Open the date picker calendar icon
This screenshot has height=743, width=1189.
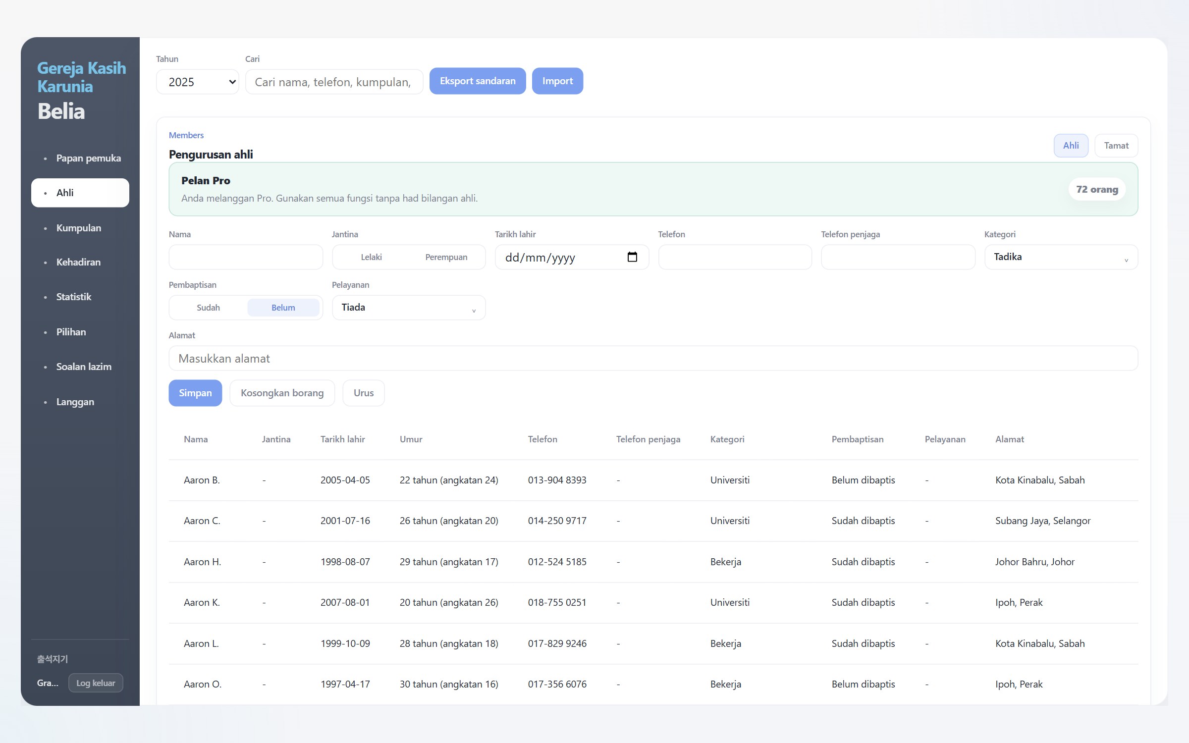[x=632, y=257]
